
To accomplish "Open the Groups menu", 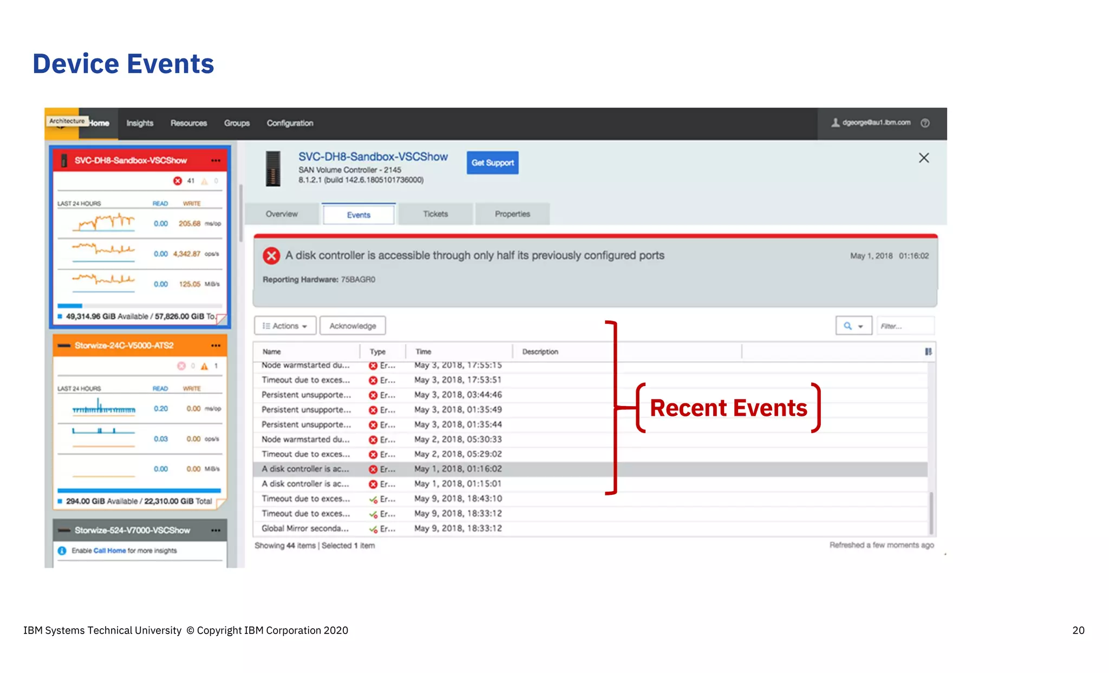I will pyautogui.click(x=237, y=123).
